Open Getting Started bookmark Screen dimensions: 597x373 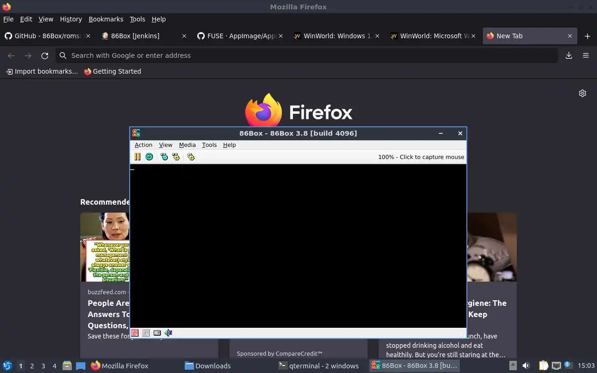[112, 71]
